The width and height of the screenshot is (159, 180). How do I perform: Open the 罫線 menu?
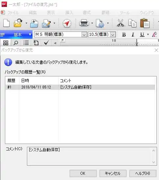pyautogui.click(x=105, y=12)
